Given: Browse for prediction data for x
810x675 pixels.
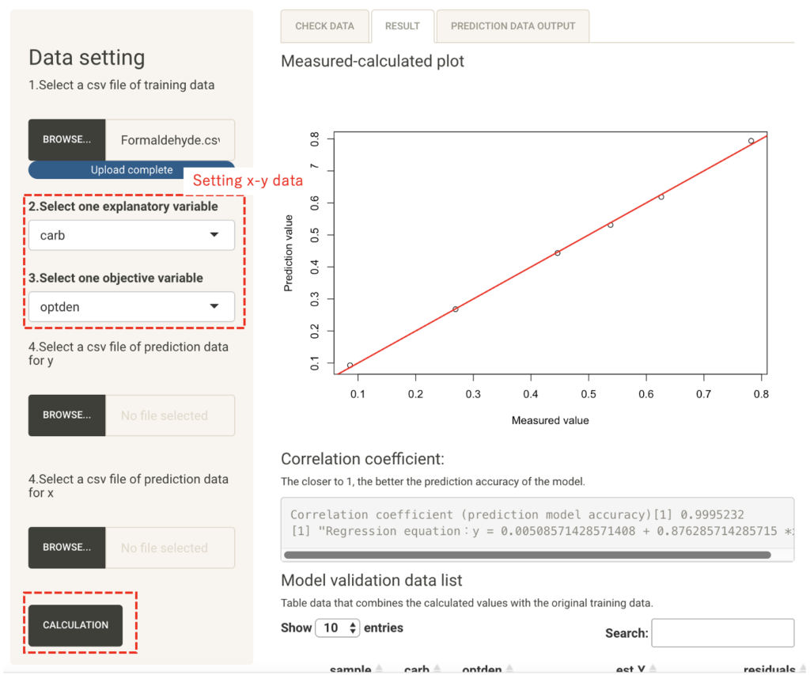Looking at the screenshot, I should [67, 548].
